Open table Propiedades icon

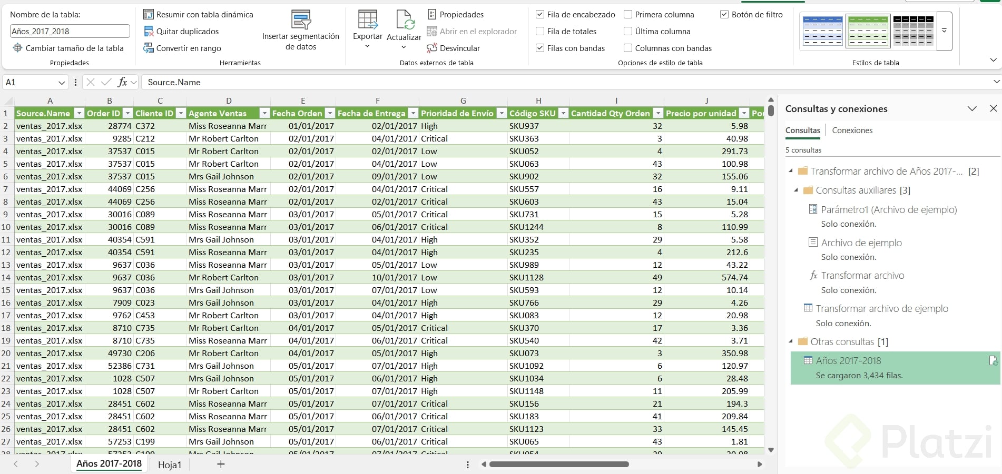[x=432, y=15]
